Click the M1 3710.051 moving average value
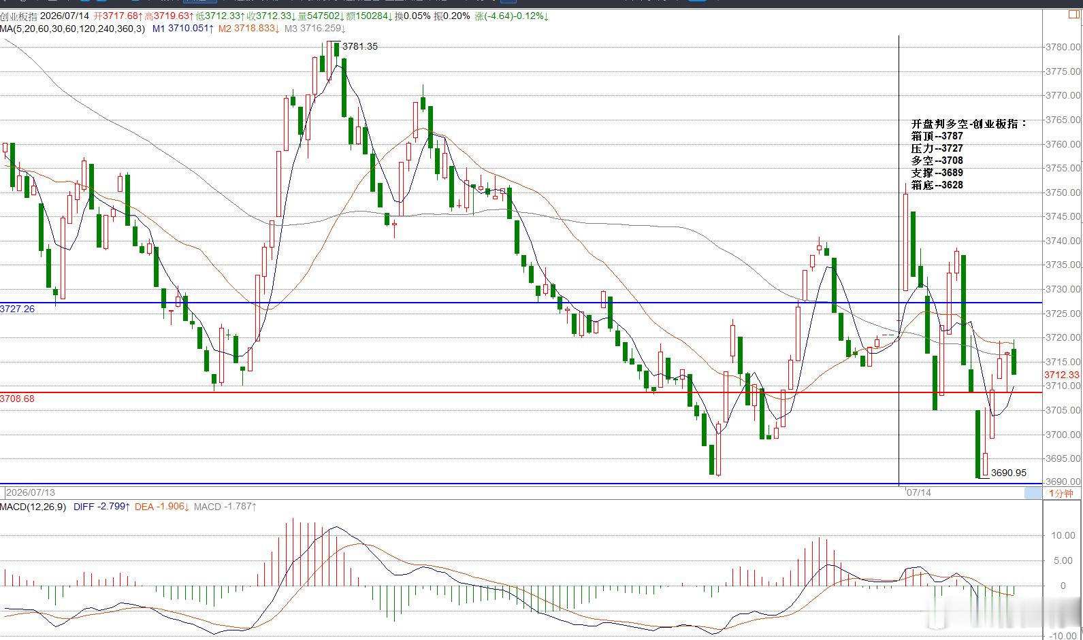 (x=182, y=29)
